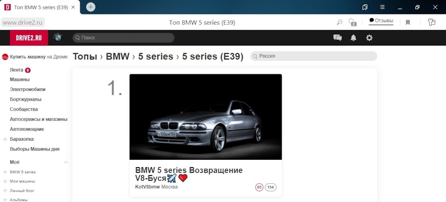Open the browser tabs panel icon

(x=365, y=7)
